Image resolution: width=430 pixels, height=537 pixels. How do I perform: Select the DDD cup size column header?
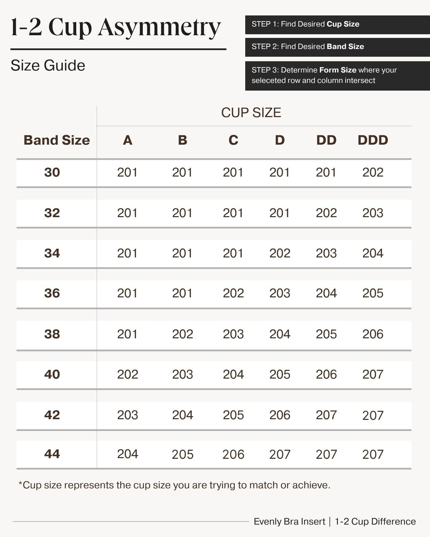(373, 140)
